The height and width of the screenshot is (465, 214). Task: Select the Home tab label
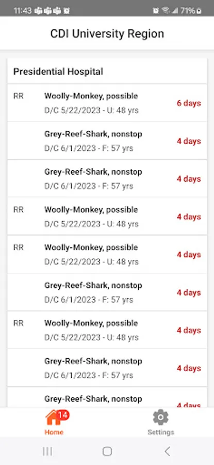54,432
